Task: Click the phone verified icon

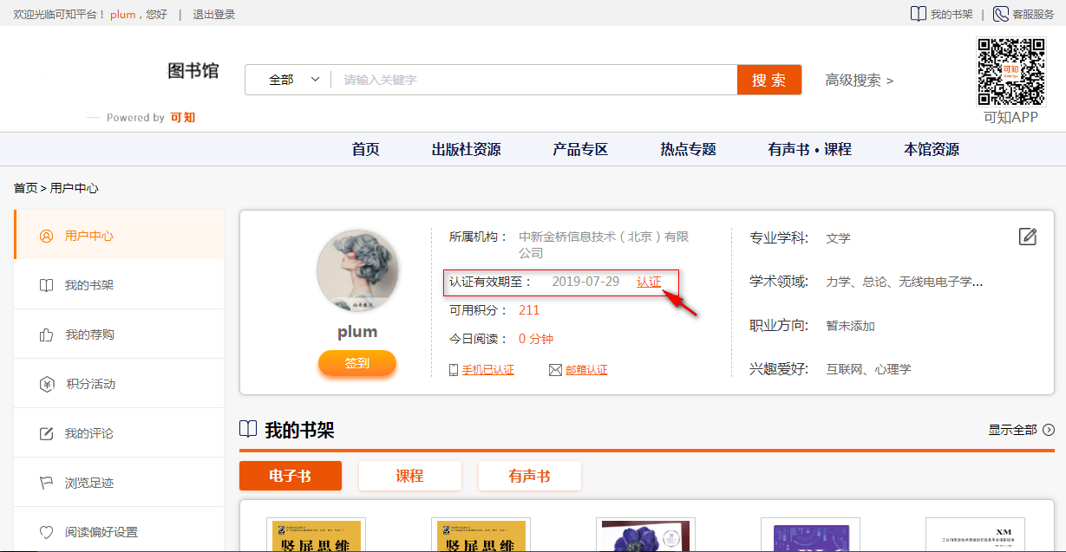Action: 454,370
